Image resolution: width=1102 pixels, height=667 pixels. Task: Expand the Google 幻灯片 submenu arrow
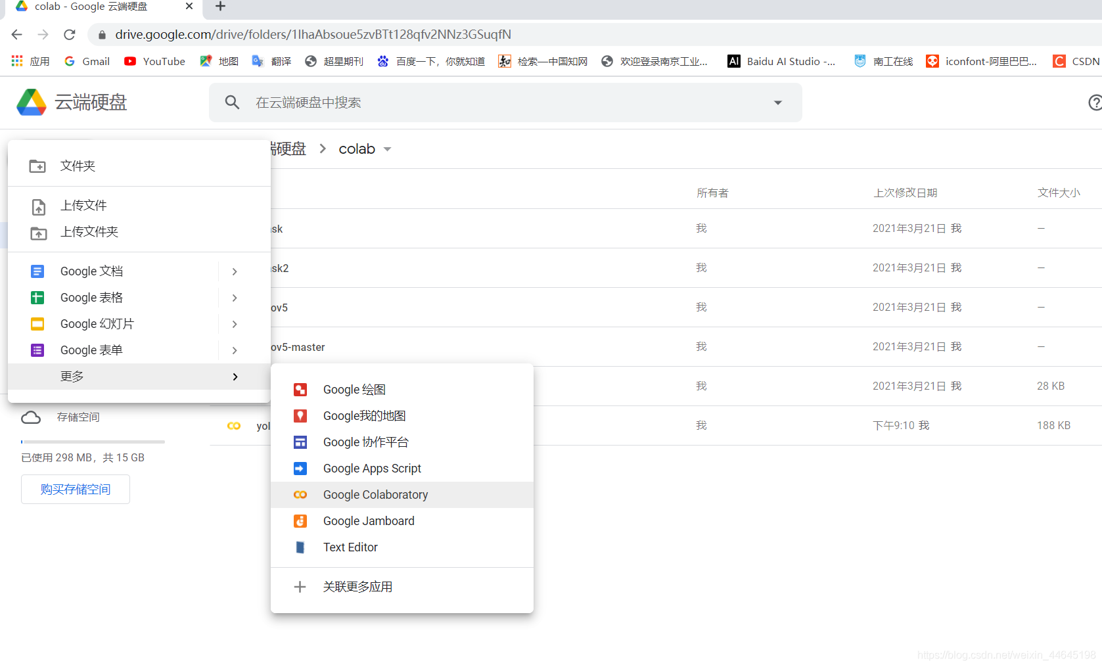[x=235, y=324]
